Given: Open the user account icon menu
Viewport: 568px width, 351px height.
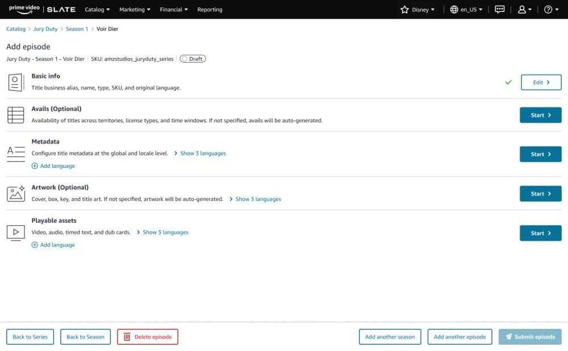Looking at the screenshot, I should (x=522, y=10).
